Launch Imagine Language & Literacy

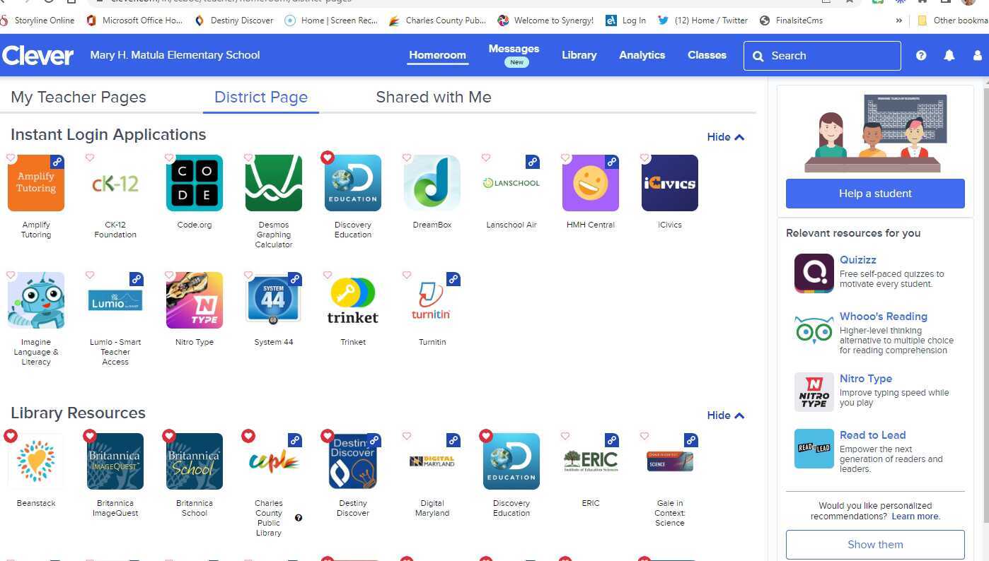(36, 300)
